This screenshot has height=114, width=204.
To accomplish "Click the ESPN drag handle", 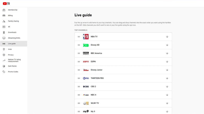I will click(x=79, y=61).
